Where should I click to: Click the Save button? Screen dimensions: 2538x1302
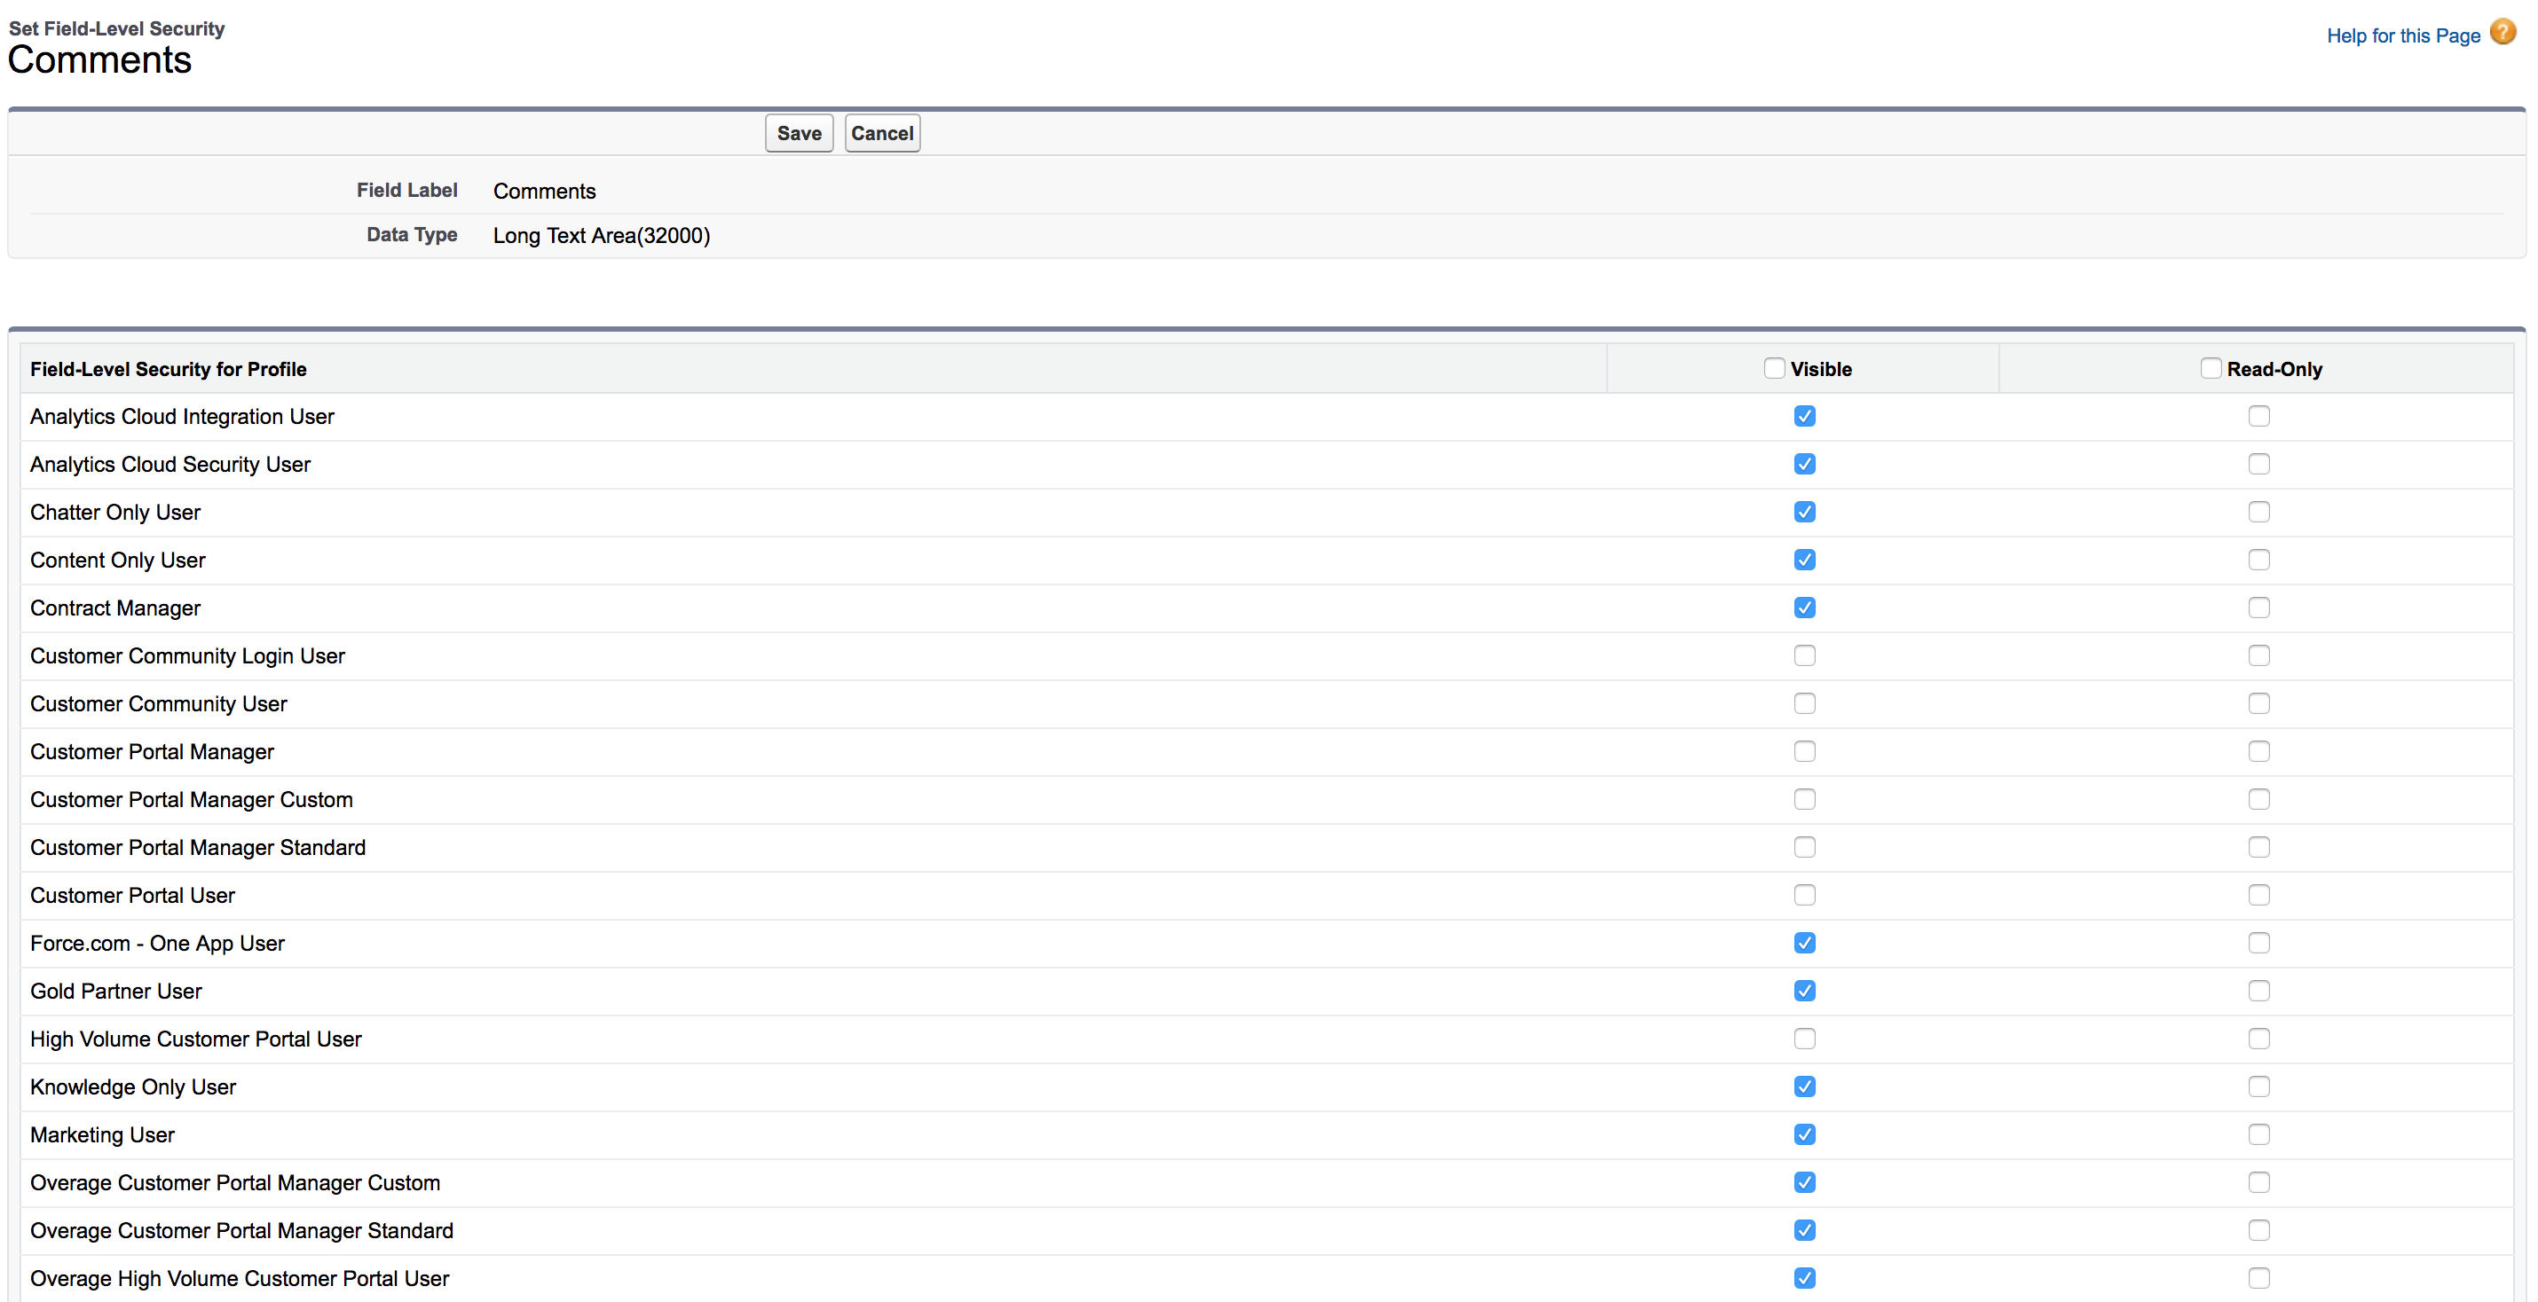(x=798, y=133)
